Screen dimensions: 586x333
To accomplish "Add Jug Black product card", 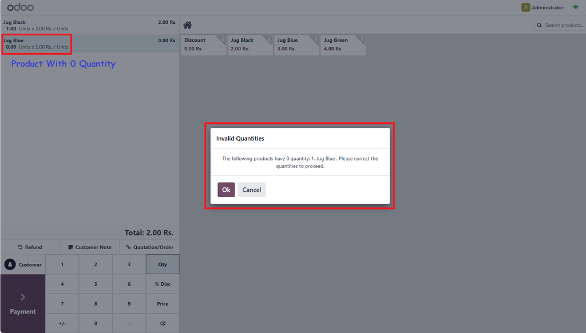I will [x=250, y=45].
